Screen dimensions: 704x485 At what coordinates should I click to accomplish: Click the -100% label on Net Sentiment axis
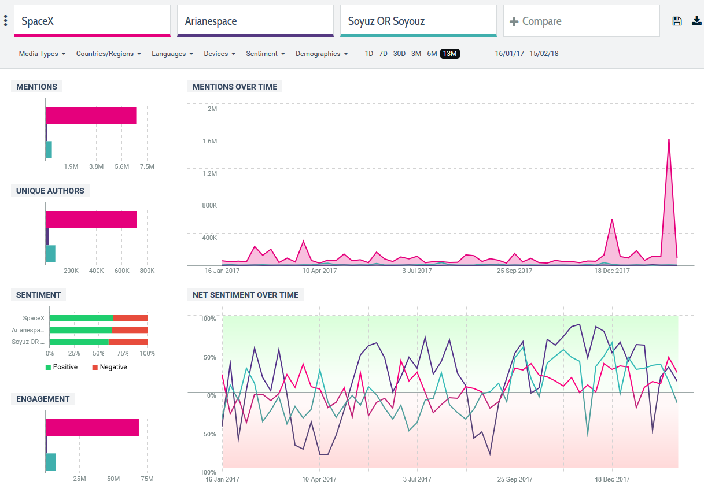207,473
